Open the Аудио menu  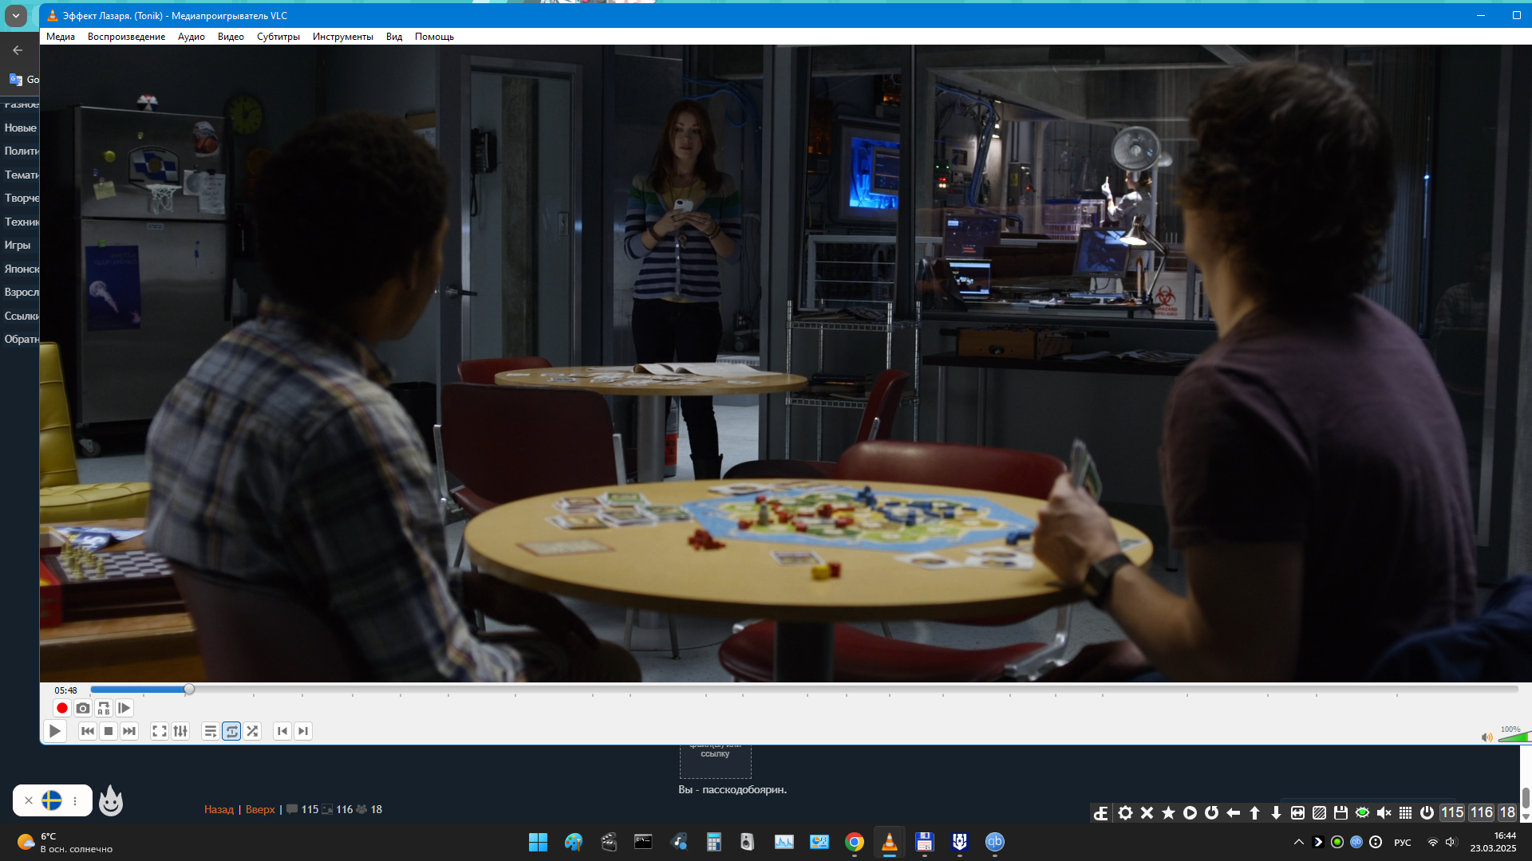pyautogui.click(x=191, y=37)
